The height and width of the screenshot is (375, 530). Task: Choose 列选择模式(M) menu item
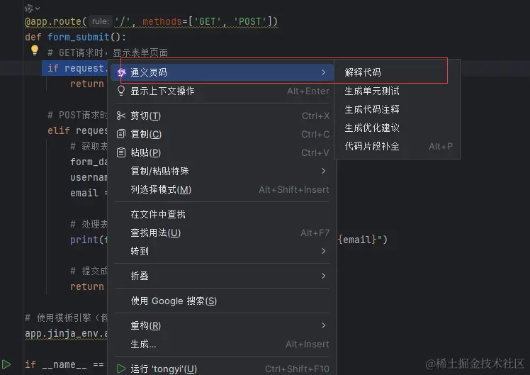point(222,190)
